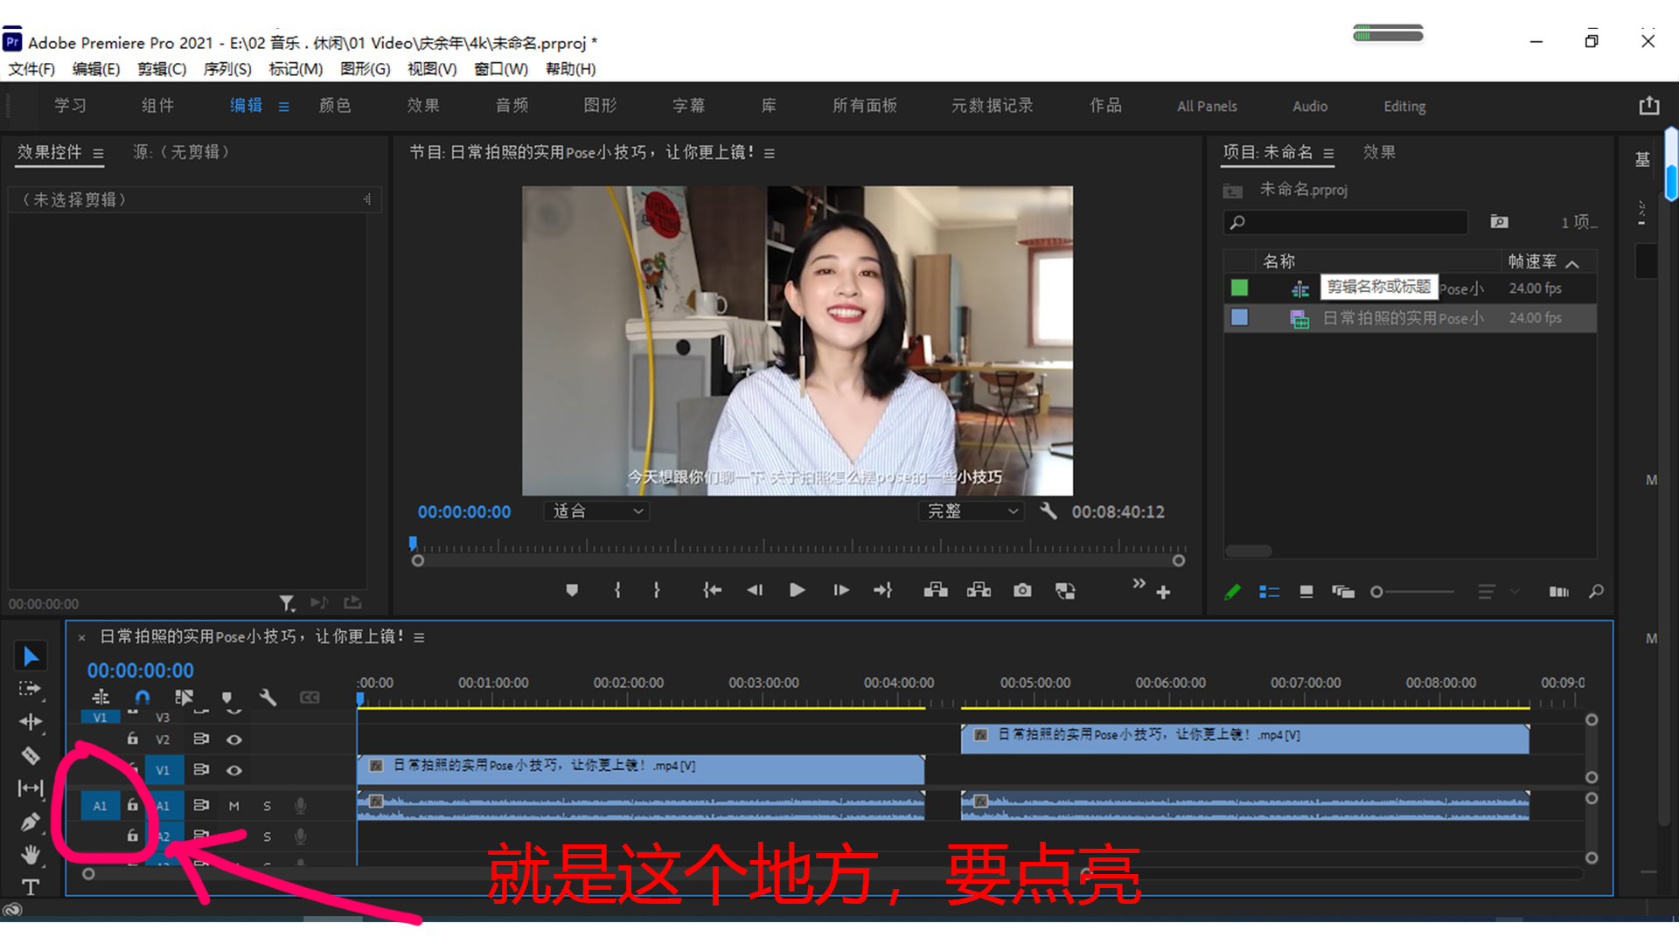Select the Hand tool
1679x944 pixels.
pyautogui.click(x=31, y=854)
